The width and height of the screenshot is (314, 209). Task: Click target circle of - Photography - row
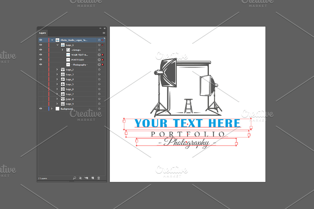tap(99, 65)
